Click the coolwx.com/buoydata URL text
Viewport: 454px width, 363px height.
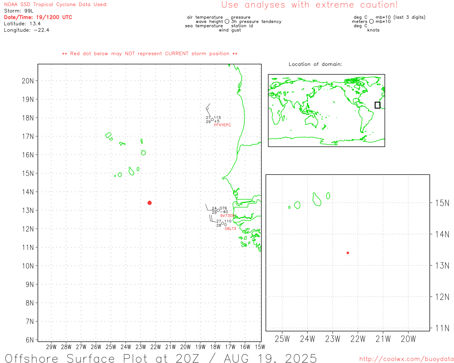(x=406, y=359)
